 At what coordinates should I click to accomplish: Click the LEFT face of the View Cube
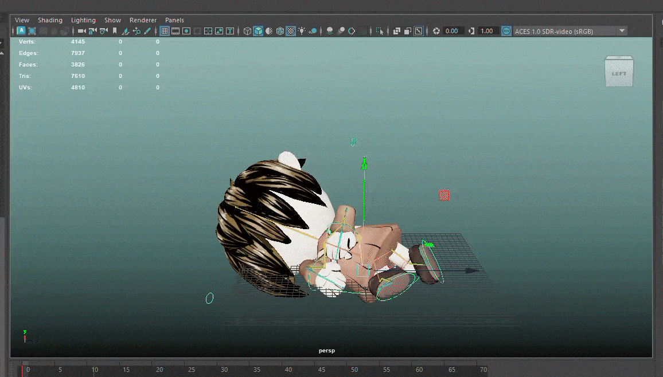pyautogui.click(x=619, y=73)
